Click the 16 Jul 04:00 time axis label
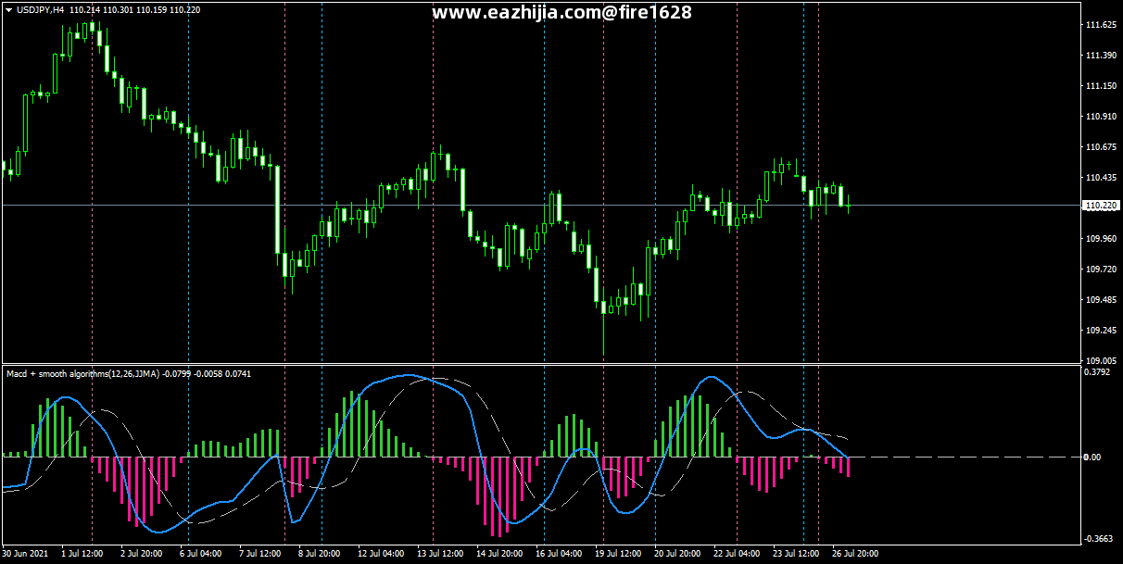The width and height of the screenshot is (1123, 564). point(559,554)
